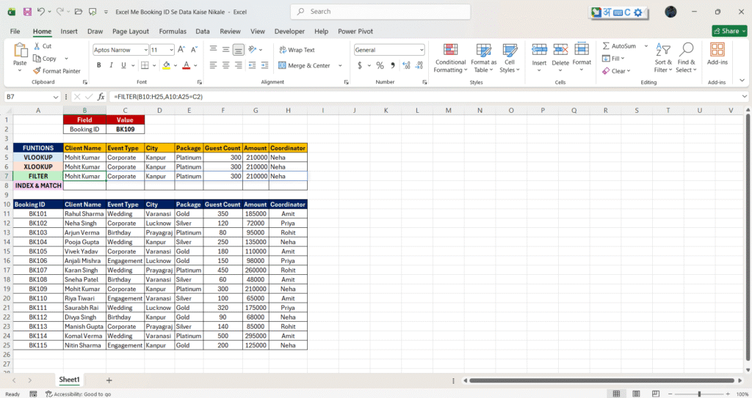Click the Paste clipboard icon
Screen dimensions: 752x398
click(x=20, y=51)
